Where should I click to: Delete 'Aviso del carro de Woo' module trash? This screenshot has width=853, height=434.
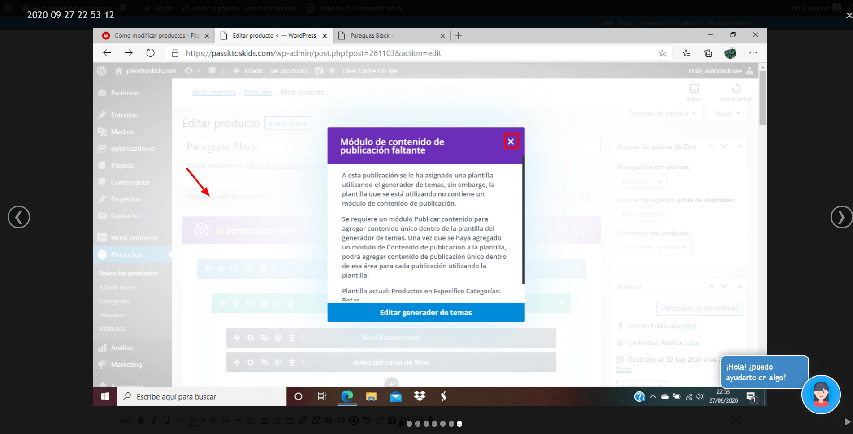tap(292, 362)
